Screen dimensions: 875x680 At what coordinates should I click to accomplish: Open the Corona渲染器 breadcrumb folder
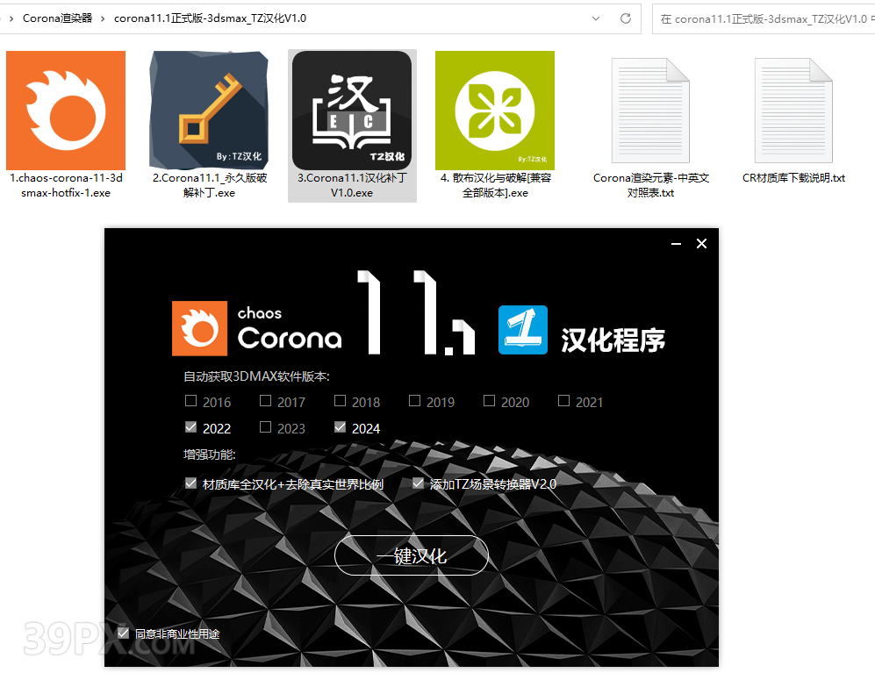click(57, 18)
